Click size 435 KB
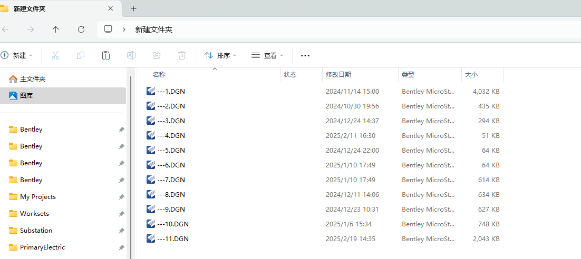Viewport: 581px width, 259px height. (x=489, y=106)
